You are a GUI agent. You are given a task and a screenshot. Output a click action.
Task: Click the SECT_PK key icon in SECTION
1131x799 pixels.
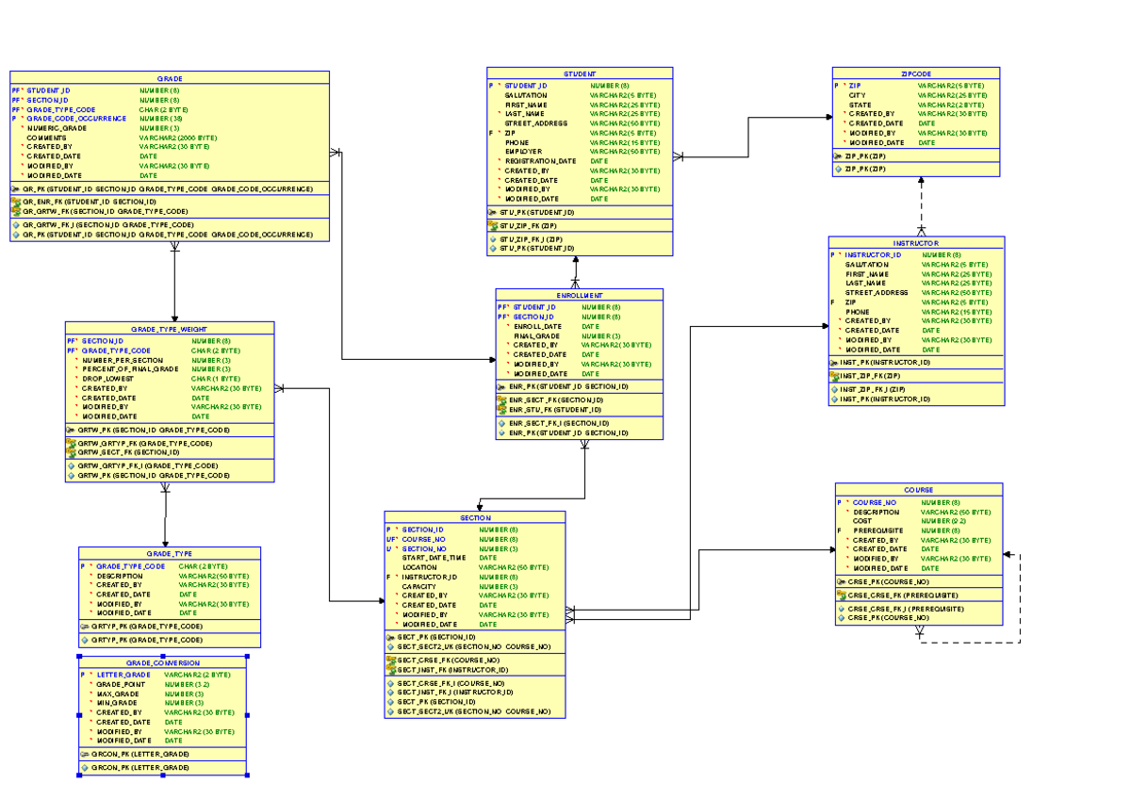pyautogui.click(x=390, y=637)
